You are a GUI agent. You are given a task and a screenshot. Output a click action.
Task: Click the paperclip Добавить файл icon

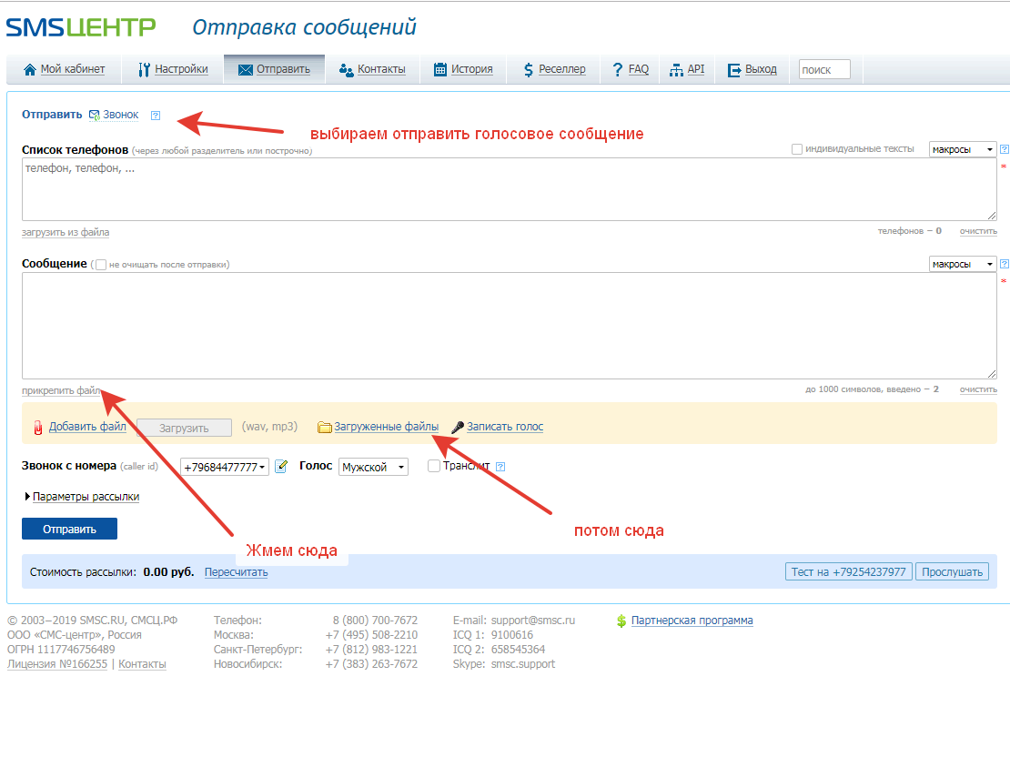38,427
